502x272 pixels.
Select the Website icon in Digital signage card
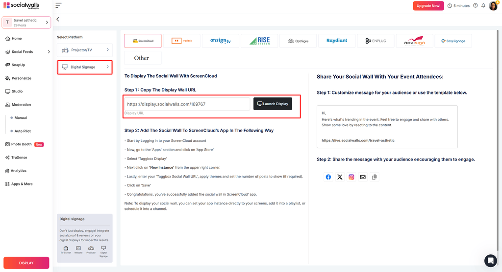coord(78,249)
